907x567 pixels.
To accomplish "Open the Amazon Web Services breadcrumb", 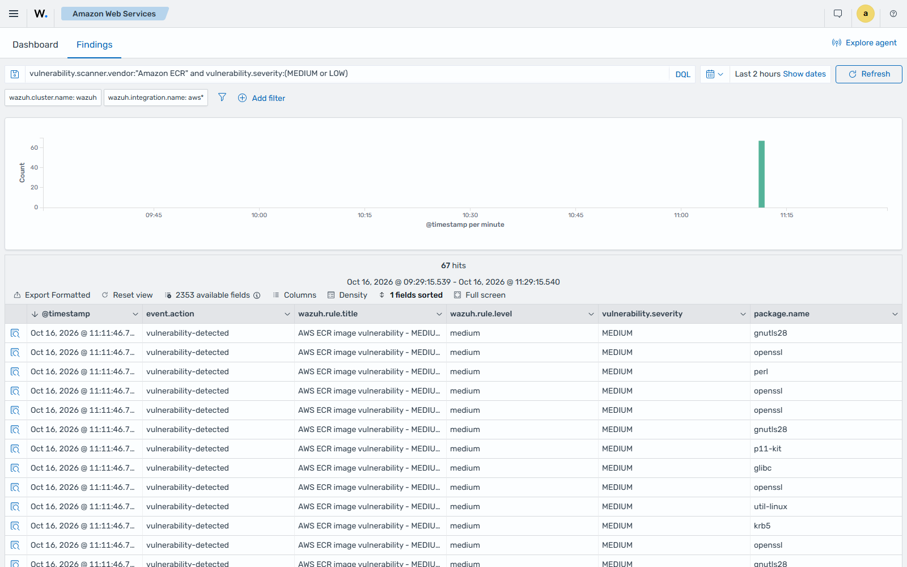I will 114,14.
